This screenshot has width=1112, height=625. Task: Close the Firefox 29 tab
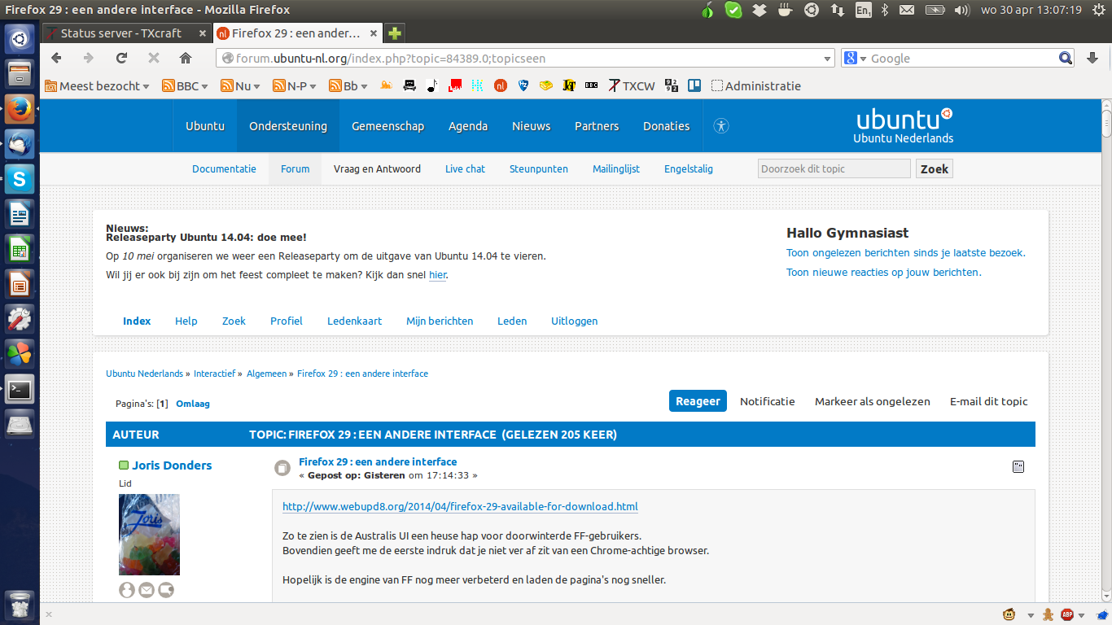pos(374,33)
